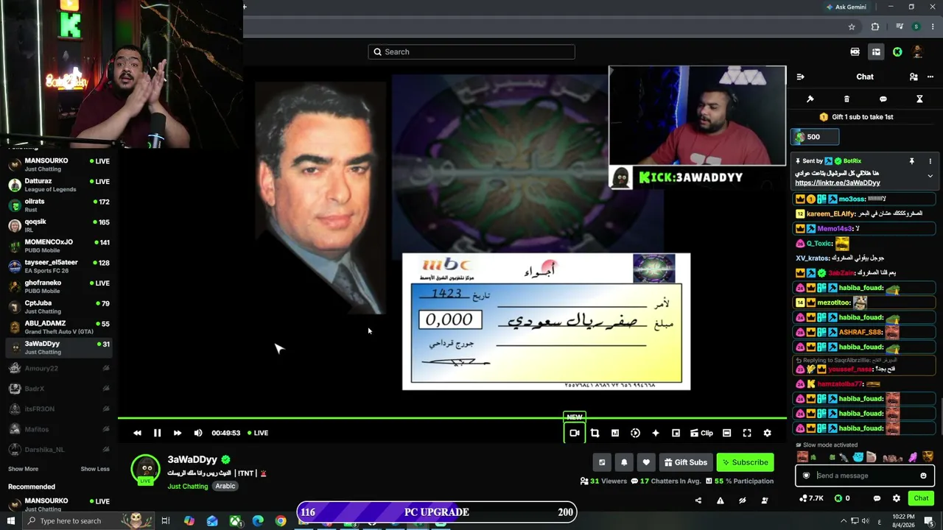943x530 pixels.
Task: Open chat users list icon
Action: pos(914,77)
